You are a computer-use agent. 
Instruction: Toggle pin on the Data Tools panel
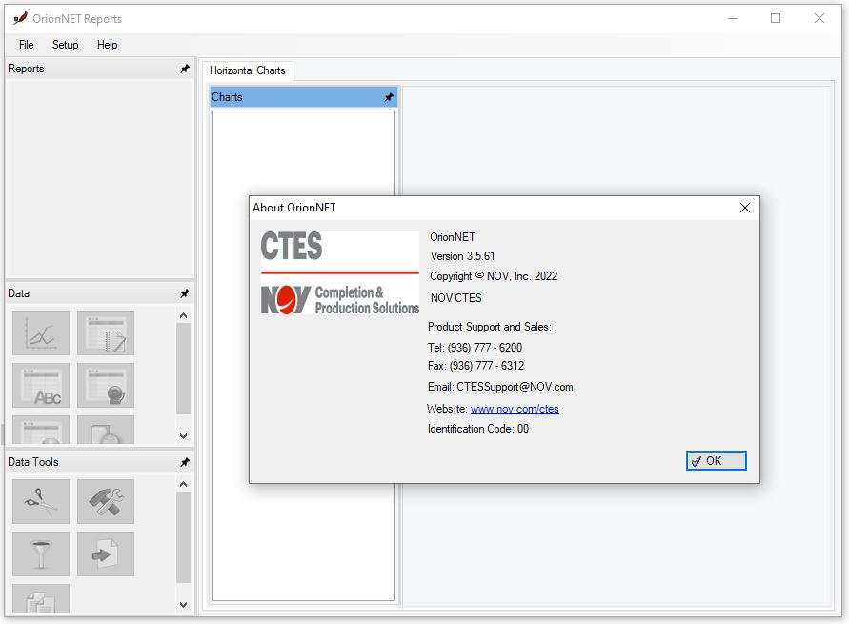(x=185, y=462)
